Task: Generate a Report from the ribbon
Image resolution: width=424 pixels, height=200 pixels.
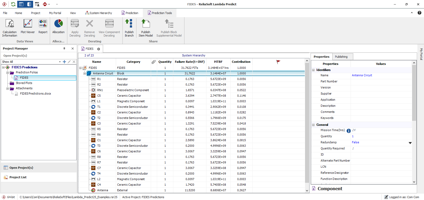Action: 43,26
